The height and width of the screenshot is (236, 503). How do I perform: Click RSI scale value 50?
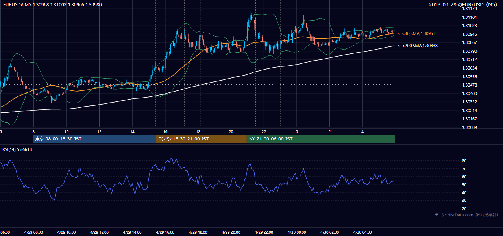click(x=464, y=184)
